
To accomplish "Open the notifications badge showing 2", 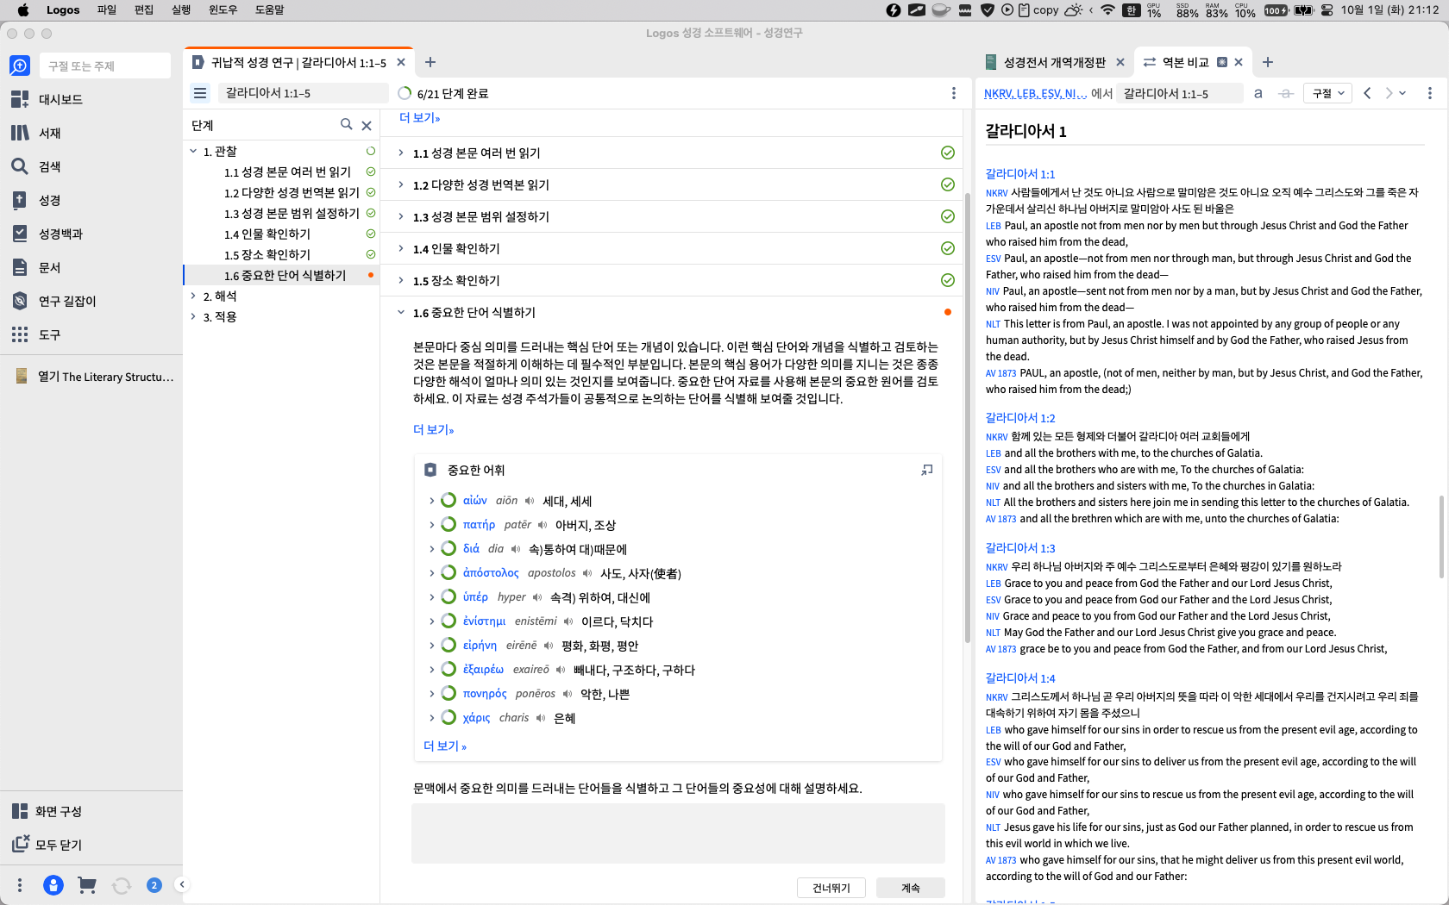I will [x=154, y=885].
